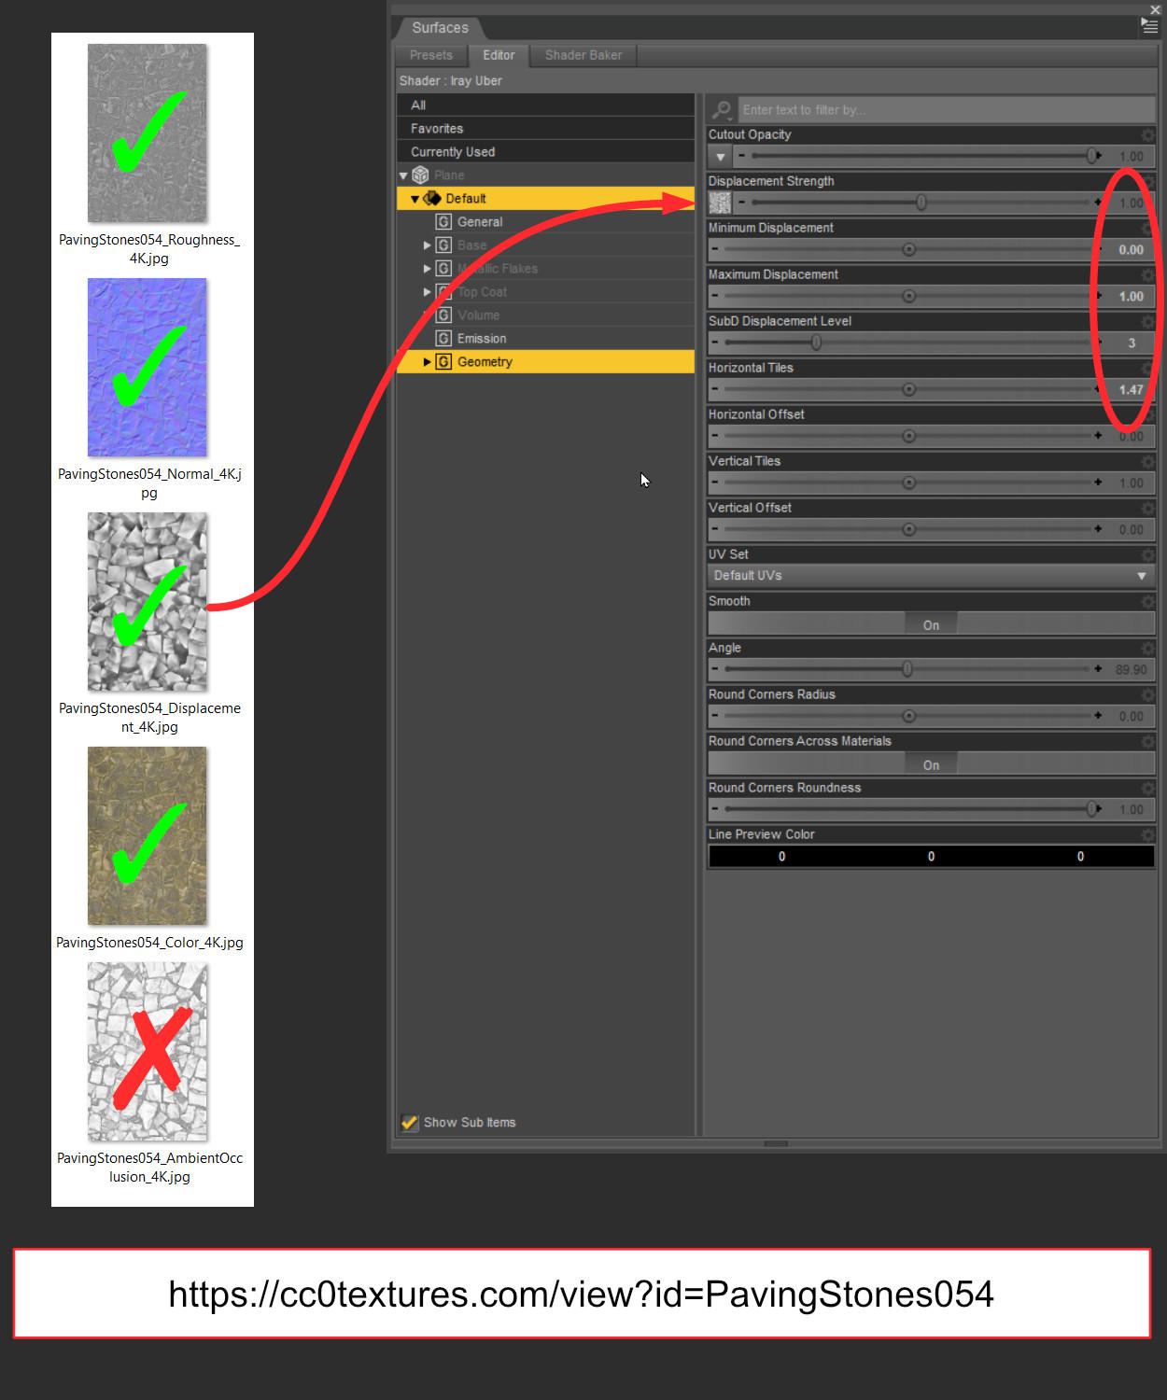Open the Vertical Tiles gear settings icon
The image size is (1167, 1400).
click(x=1148, y=462)
